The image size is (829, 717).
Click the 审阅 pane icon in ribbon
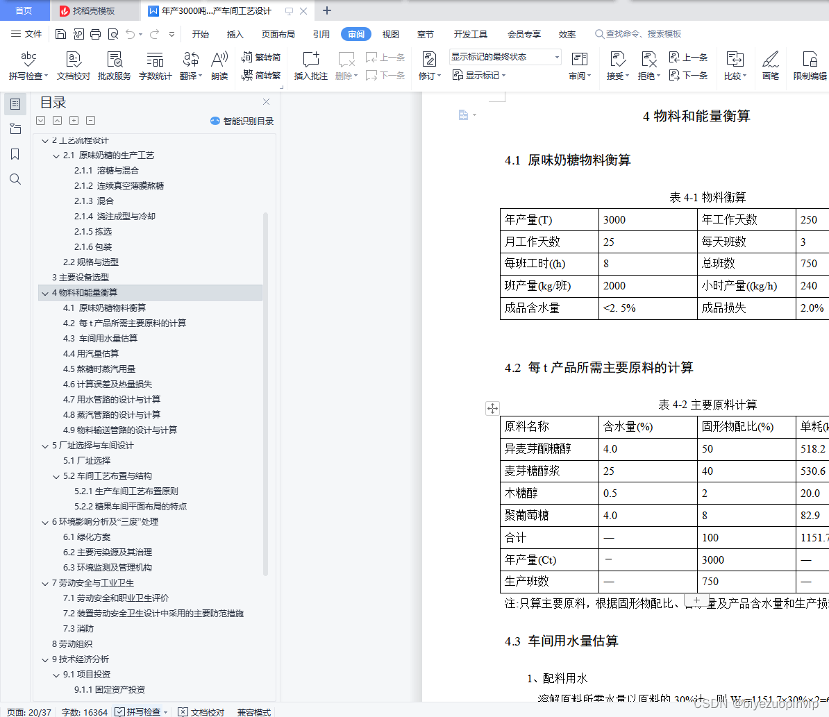(580, 65)
